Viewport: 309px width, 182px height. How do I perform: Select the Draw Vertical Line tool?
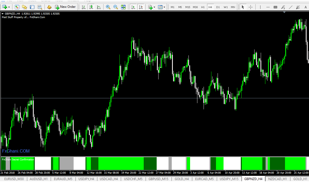click(x=260, y=7)
